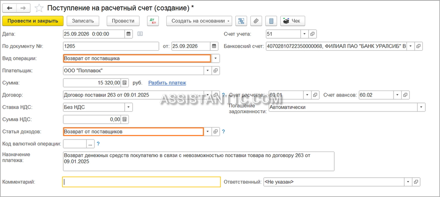Click list icon next to date calendar

140,34
